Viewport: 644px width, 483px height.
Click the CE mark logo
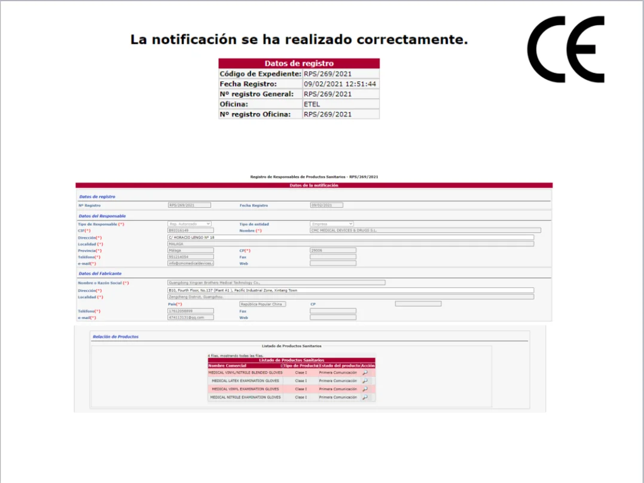[x=566, y=49]
